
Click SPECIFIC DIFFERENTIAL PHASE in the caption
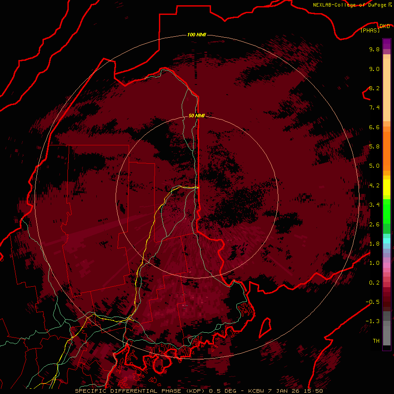[128, 391]
